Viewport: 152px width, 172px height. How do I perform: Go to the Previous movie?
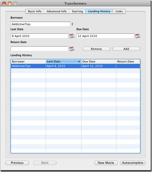tap(17, 163)
